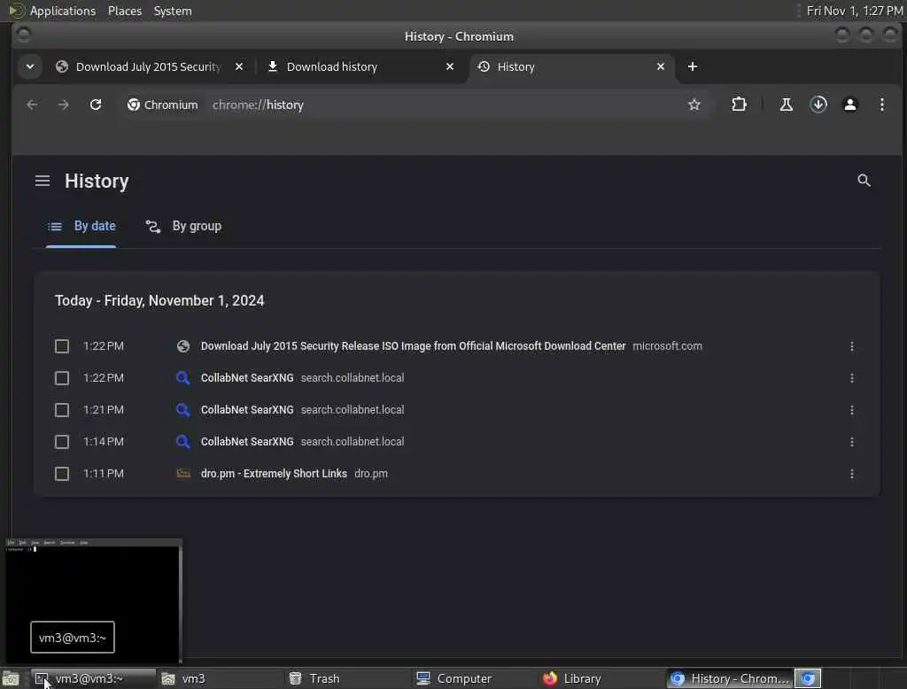
Task: Search history with magnifier icon
Action: pos(864,181)
